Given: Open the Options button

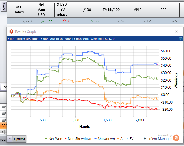Looking at the screenshot, I should click(x=19, y=139).
